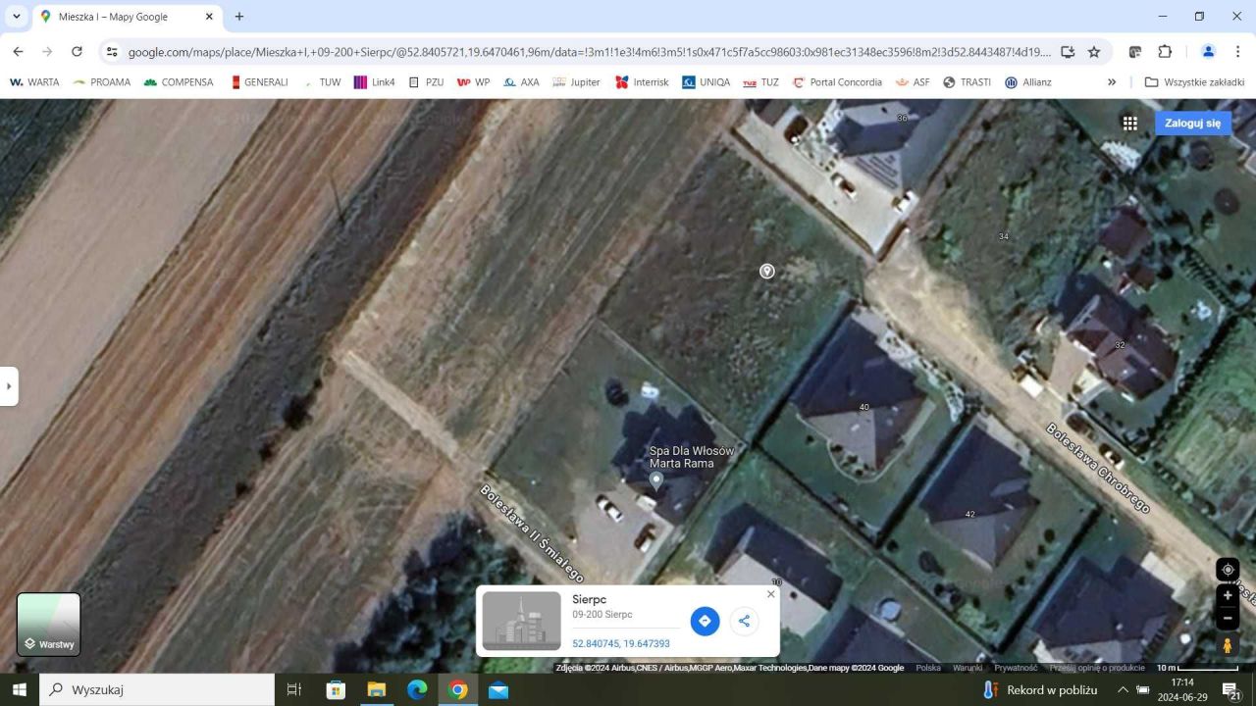This screenshot has height=706, width=1256.
Task: Open the Warstwy layers switcher
Action: click(49, 625)
